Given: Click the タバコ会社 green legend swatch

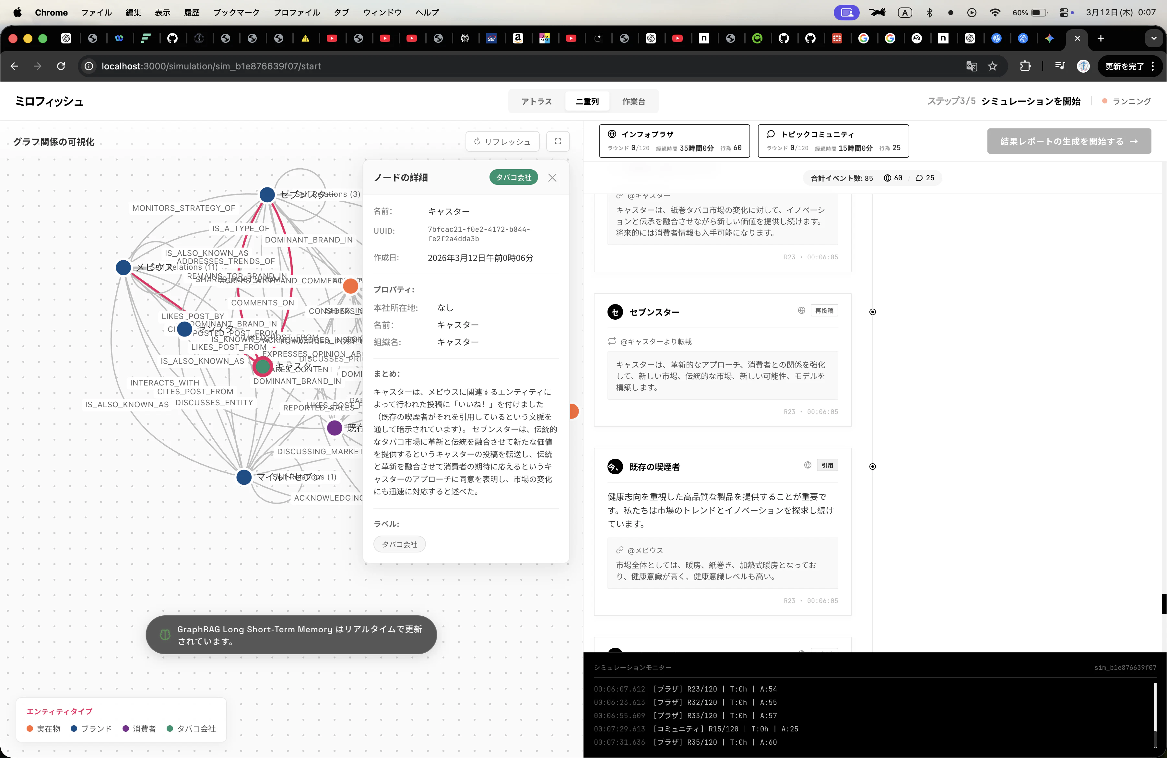Looking at the screenshot, I should [x=170, y=728].
